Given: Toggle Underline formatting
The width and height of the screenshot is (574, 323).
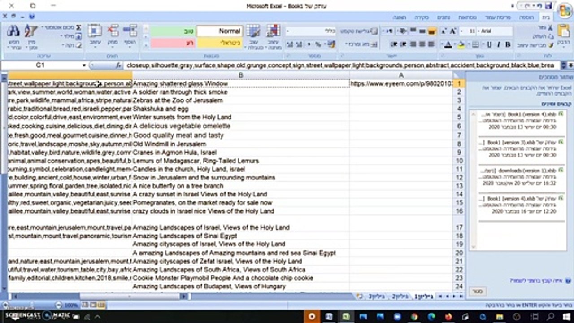Looking at the screenshot, I should (x=489, y=44).
